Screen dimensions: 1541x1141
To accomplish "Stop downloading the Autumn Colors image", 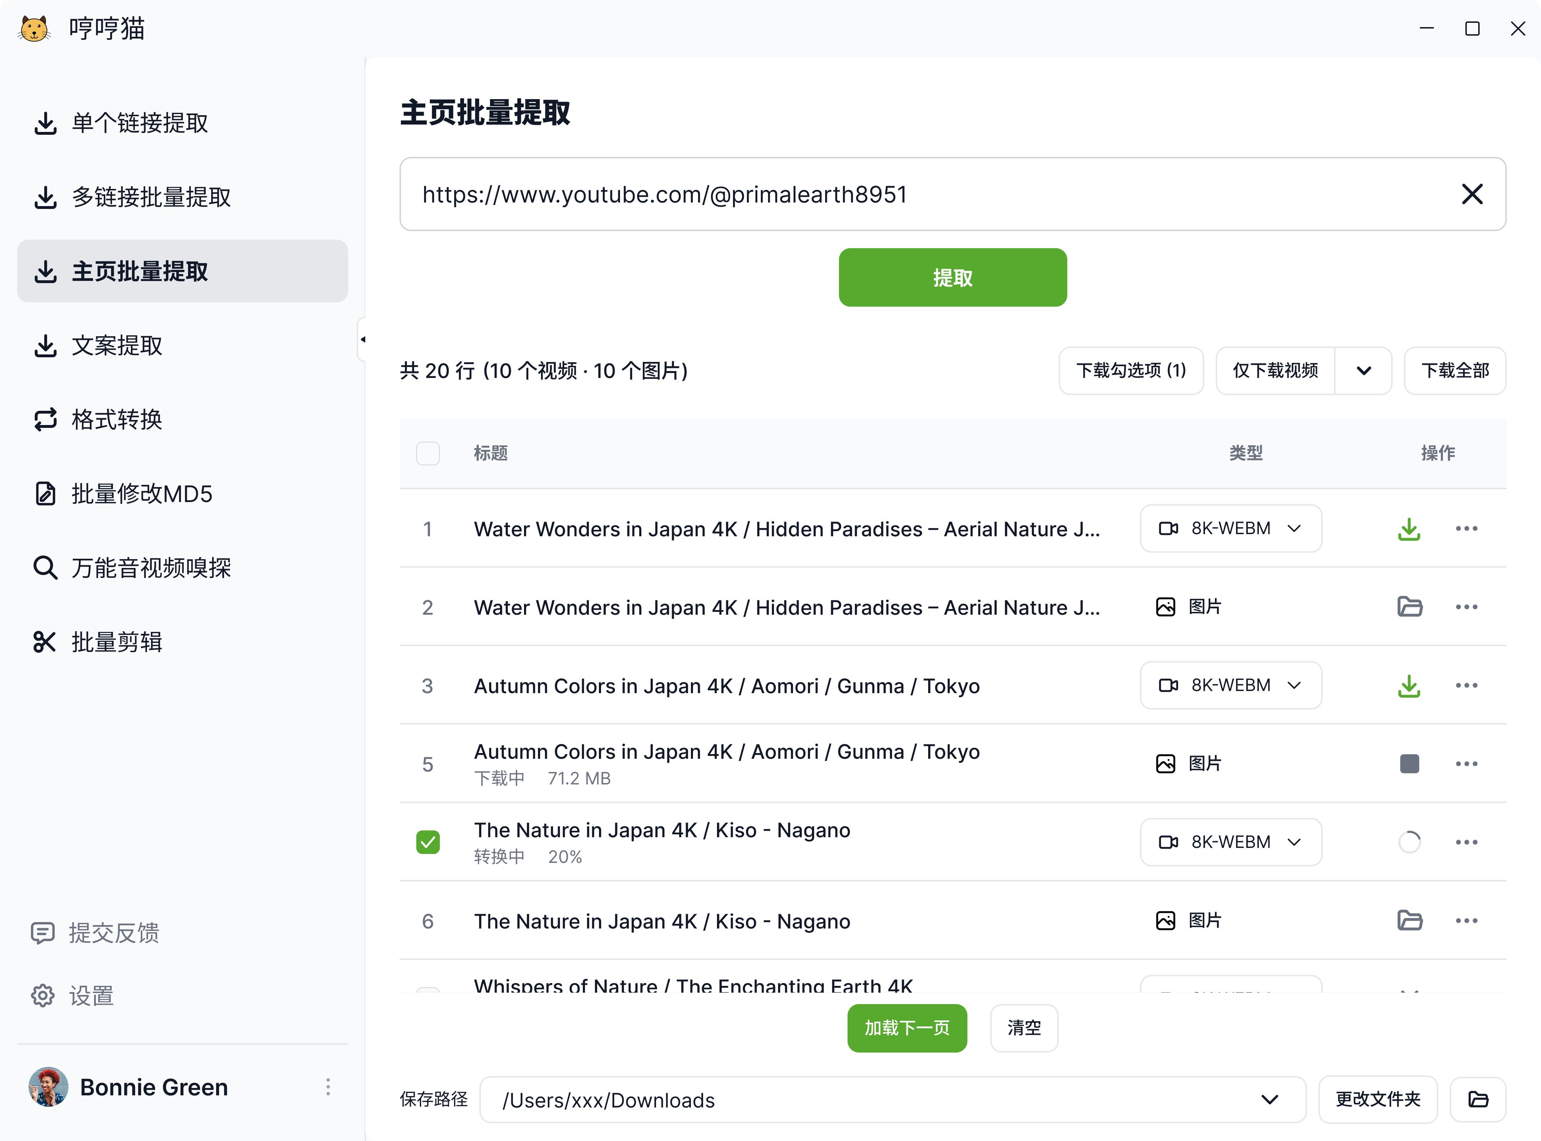I will pos(1410,763).
